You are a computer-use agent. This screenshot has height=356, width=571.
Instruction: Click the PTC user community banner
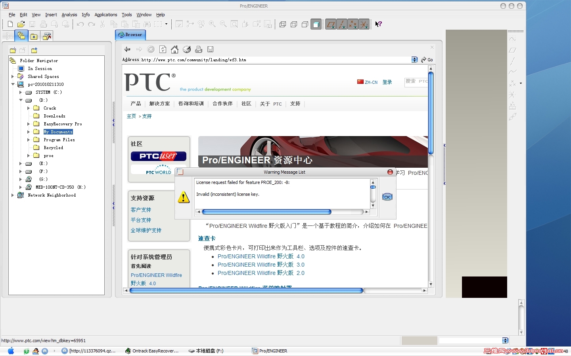(159, 156)
